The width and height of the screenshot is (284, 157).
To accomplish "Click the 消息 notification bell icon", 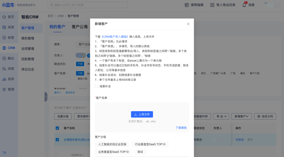I will (244, 5).
